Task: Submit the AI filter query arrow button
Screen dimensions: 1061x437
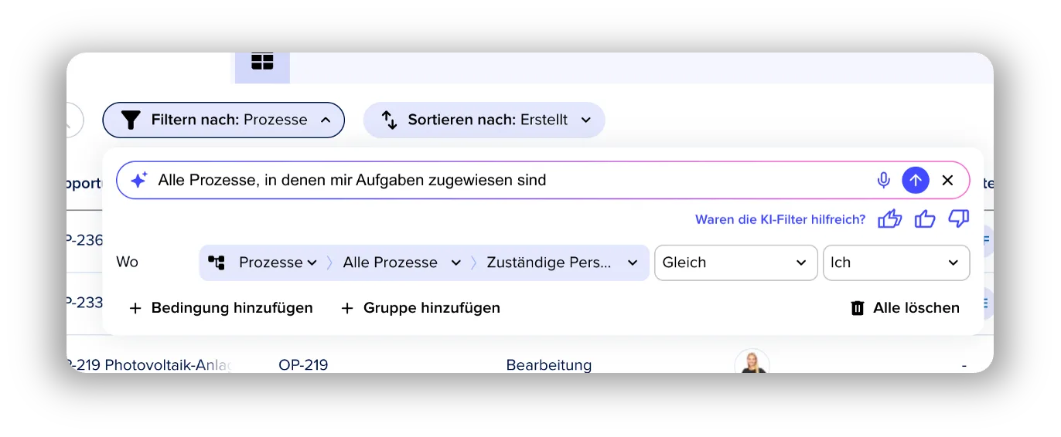Action: click(x=916, y=181)
